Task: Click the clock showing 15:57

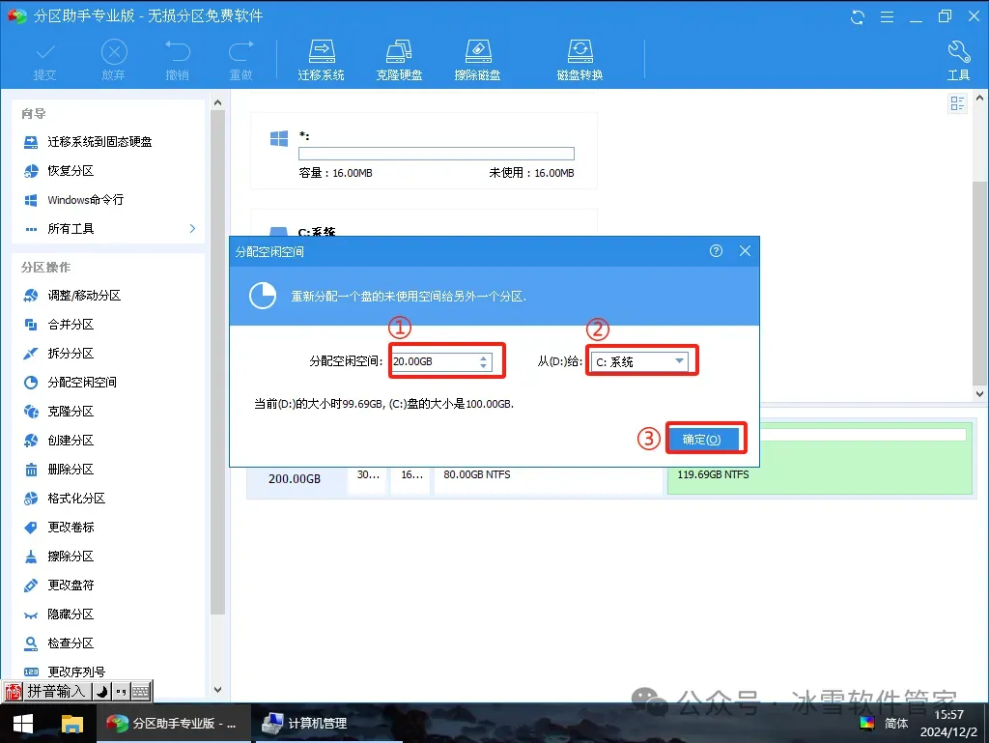Action: pyautogui.click(x=948, y=715)
